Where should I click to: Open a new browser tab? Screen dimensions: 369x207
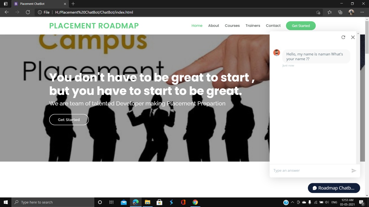pyautogui.click(x=73, y=4)
